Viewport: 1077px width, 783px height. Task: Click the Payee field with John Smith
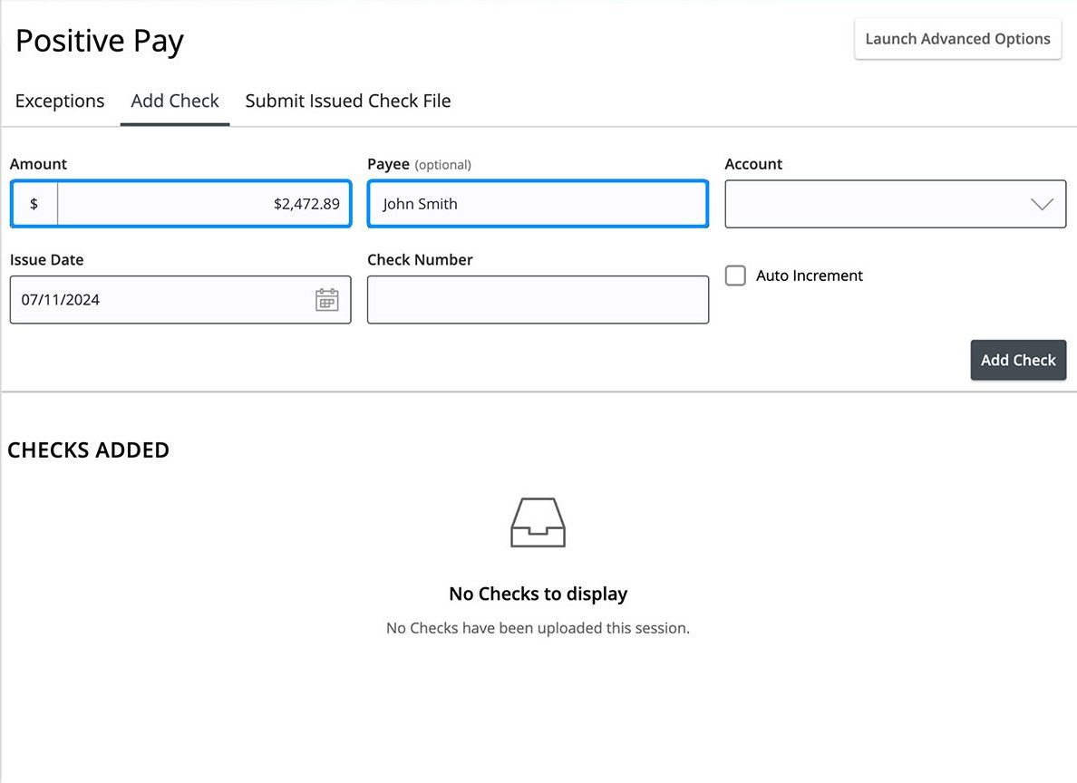coord(538,204)
